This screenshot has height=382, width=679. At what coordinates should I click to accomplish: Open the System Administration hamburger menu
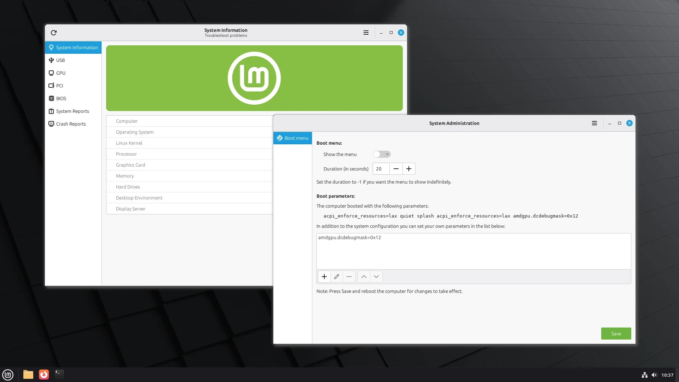[594, 123]
